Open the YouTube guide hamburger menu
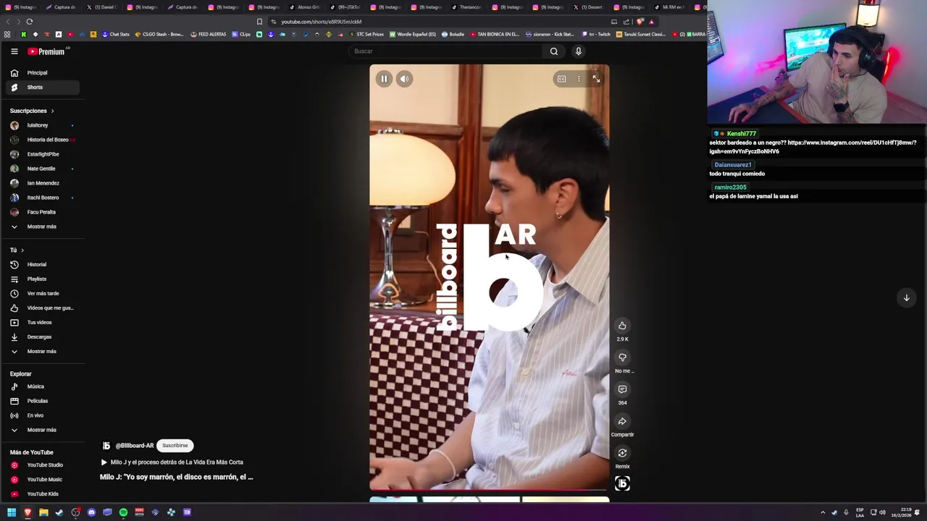927x521 pixels. pos(14,51)
